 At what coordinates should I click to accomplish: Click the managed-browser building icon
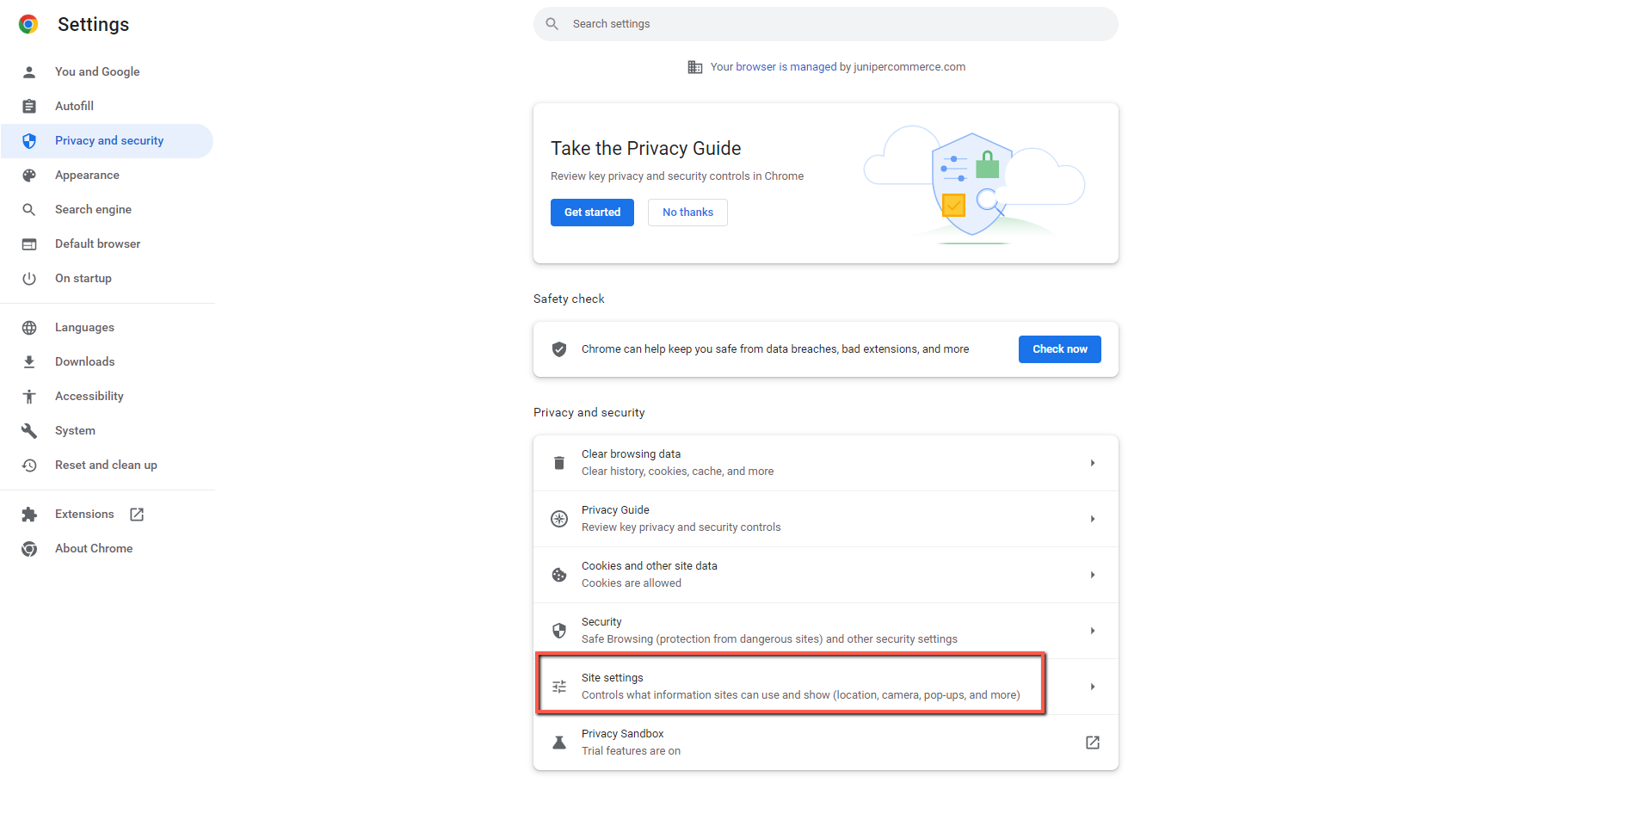[695, 67]
